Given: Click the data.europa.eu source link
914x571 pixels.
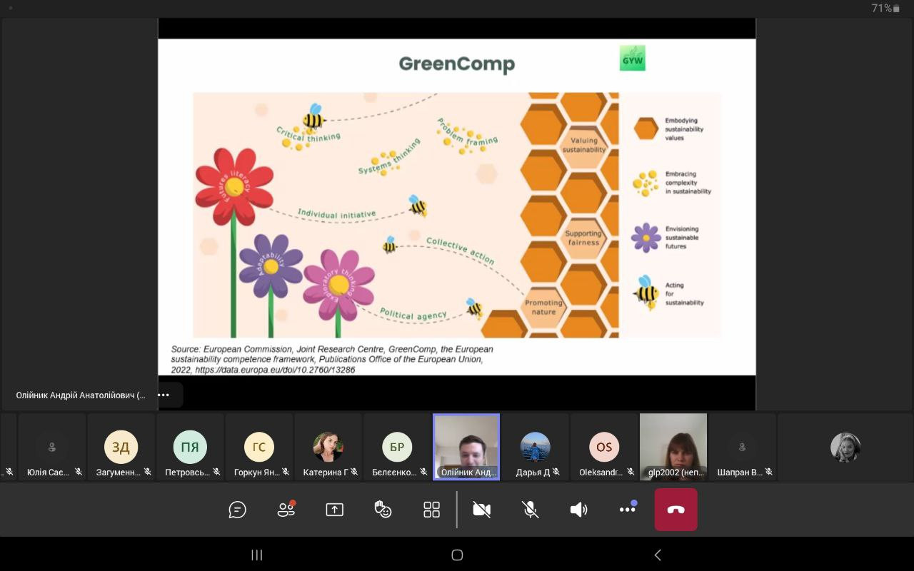Looking at the screenshot, I should click(275, 370).
